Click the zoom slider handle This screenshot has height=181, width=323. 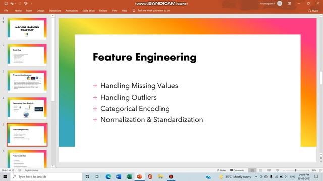point(296,170)
